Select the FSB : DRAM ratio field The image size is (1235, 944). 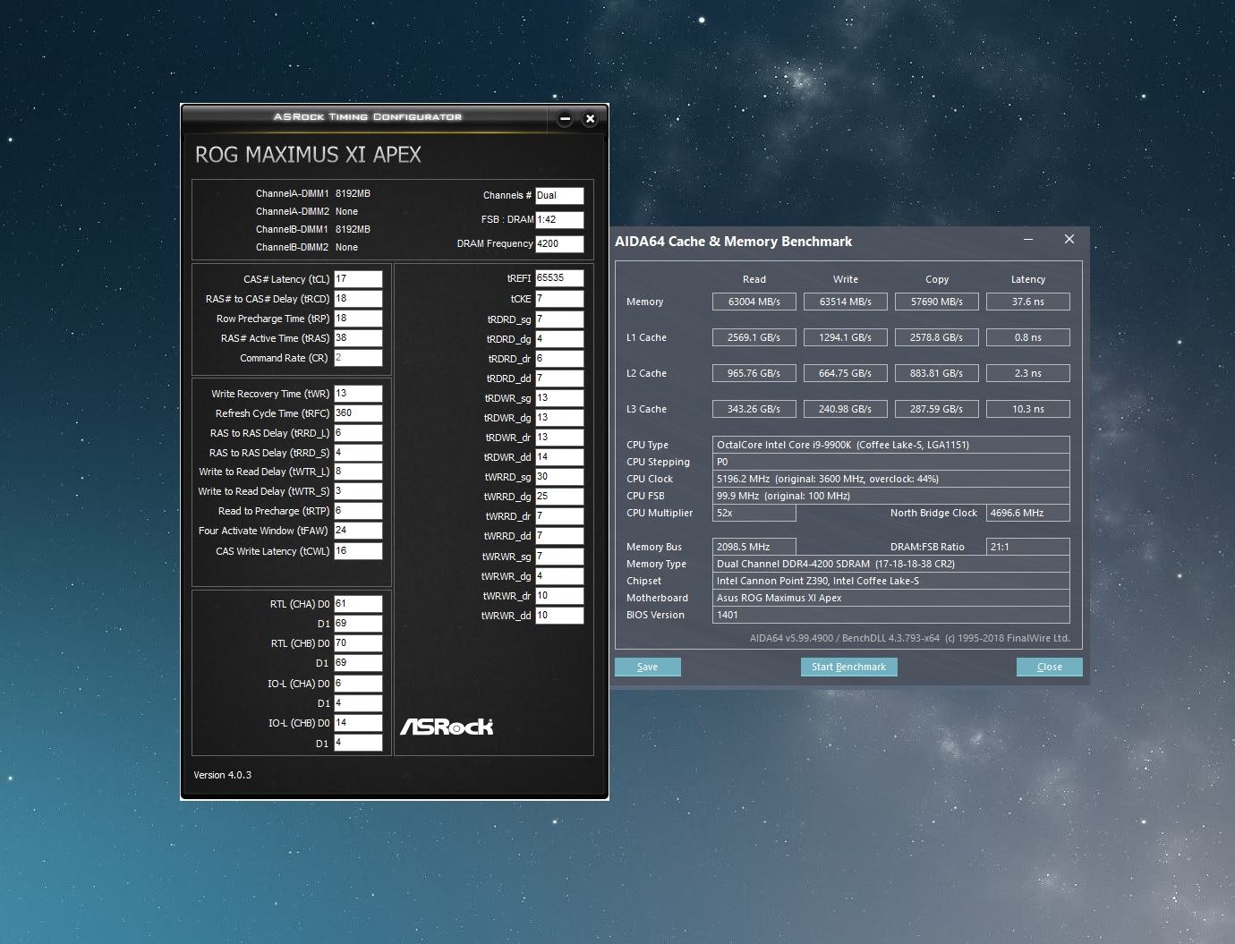559,219
